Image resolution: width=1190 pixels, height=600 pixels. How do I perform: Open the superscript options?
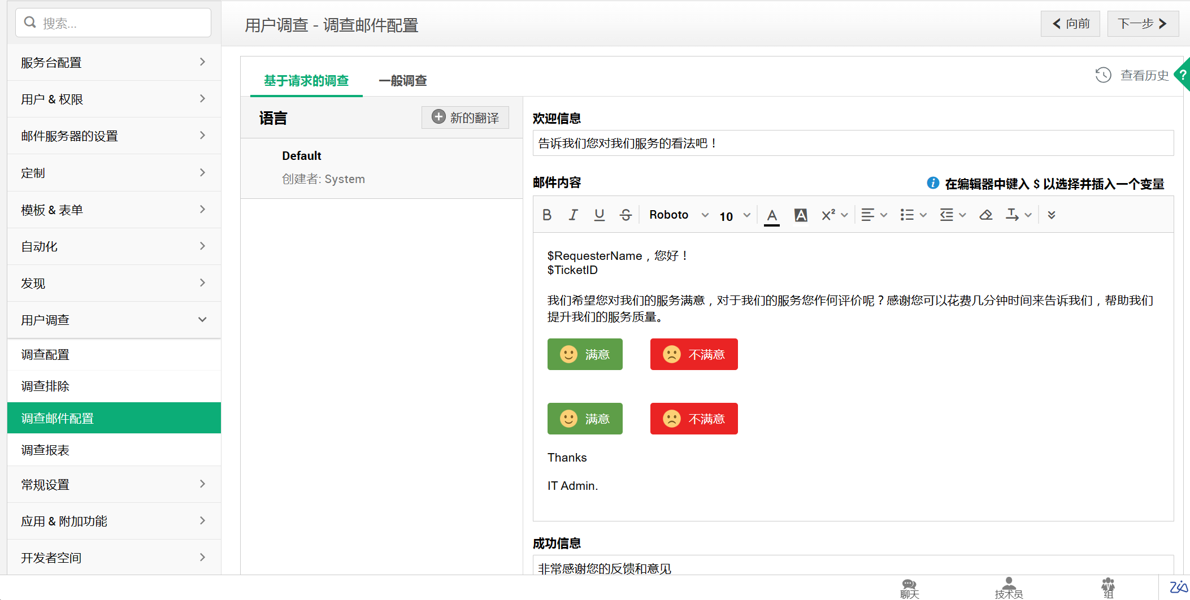point(835,215)
